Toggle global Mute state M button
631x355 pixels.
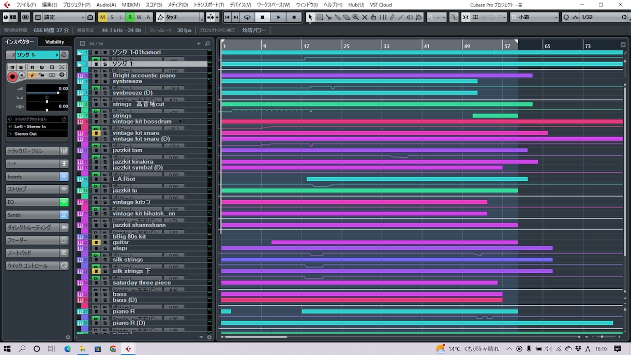coord(102,17)
